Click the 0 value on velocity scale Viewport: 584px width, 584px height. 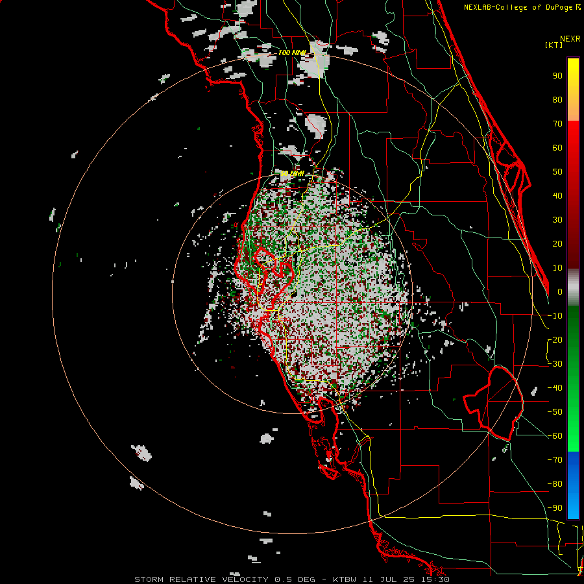click(x=560, y=291)
